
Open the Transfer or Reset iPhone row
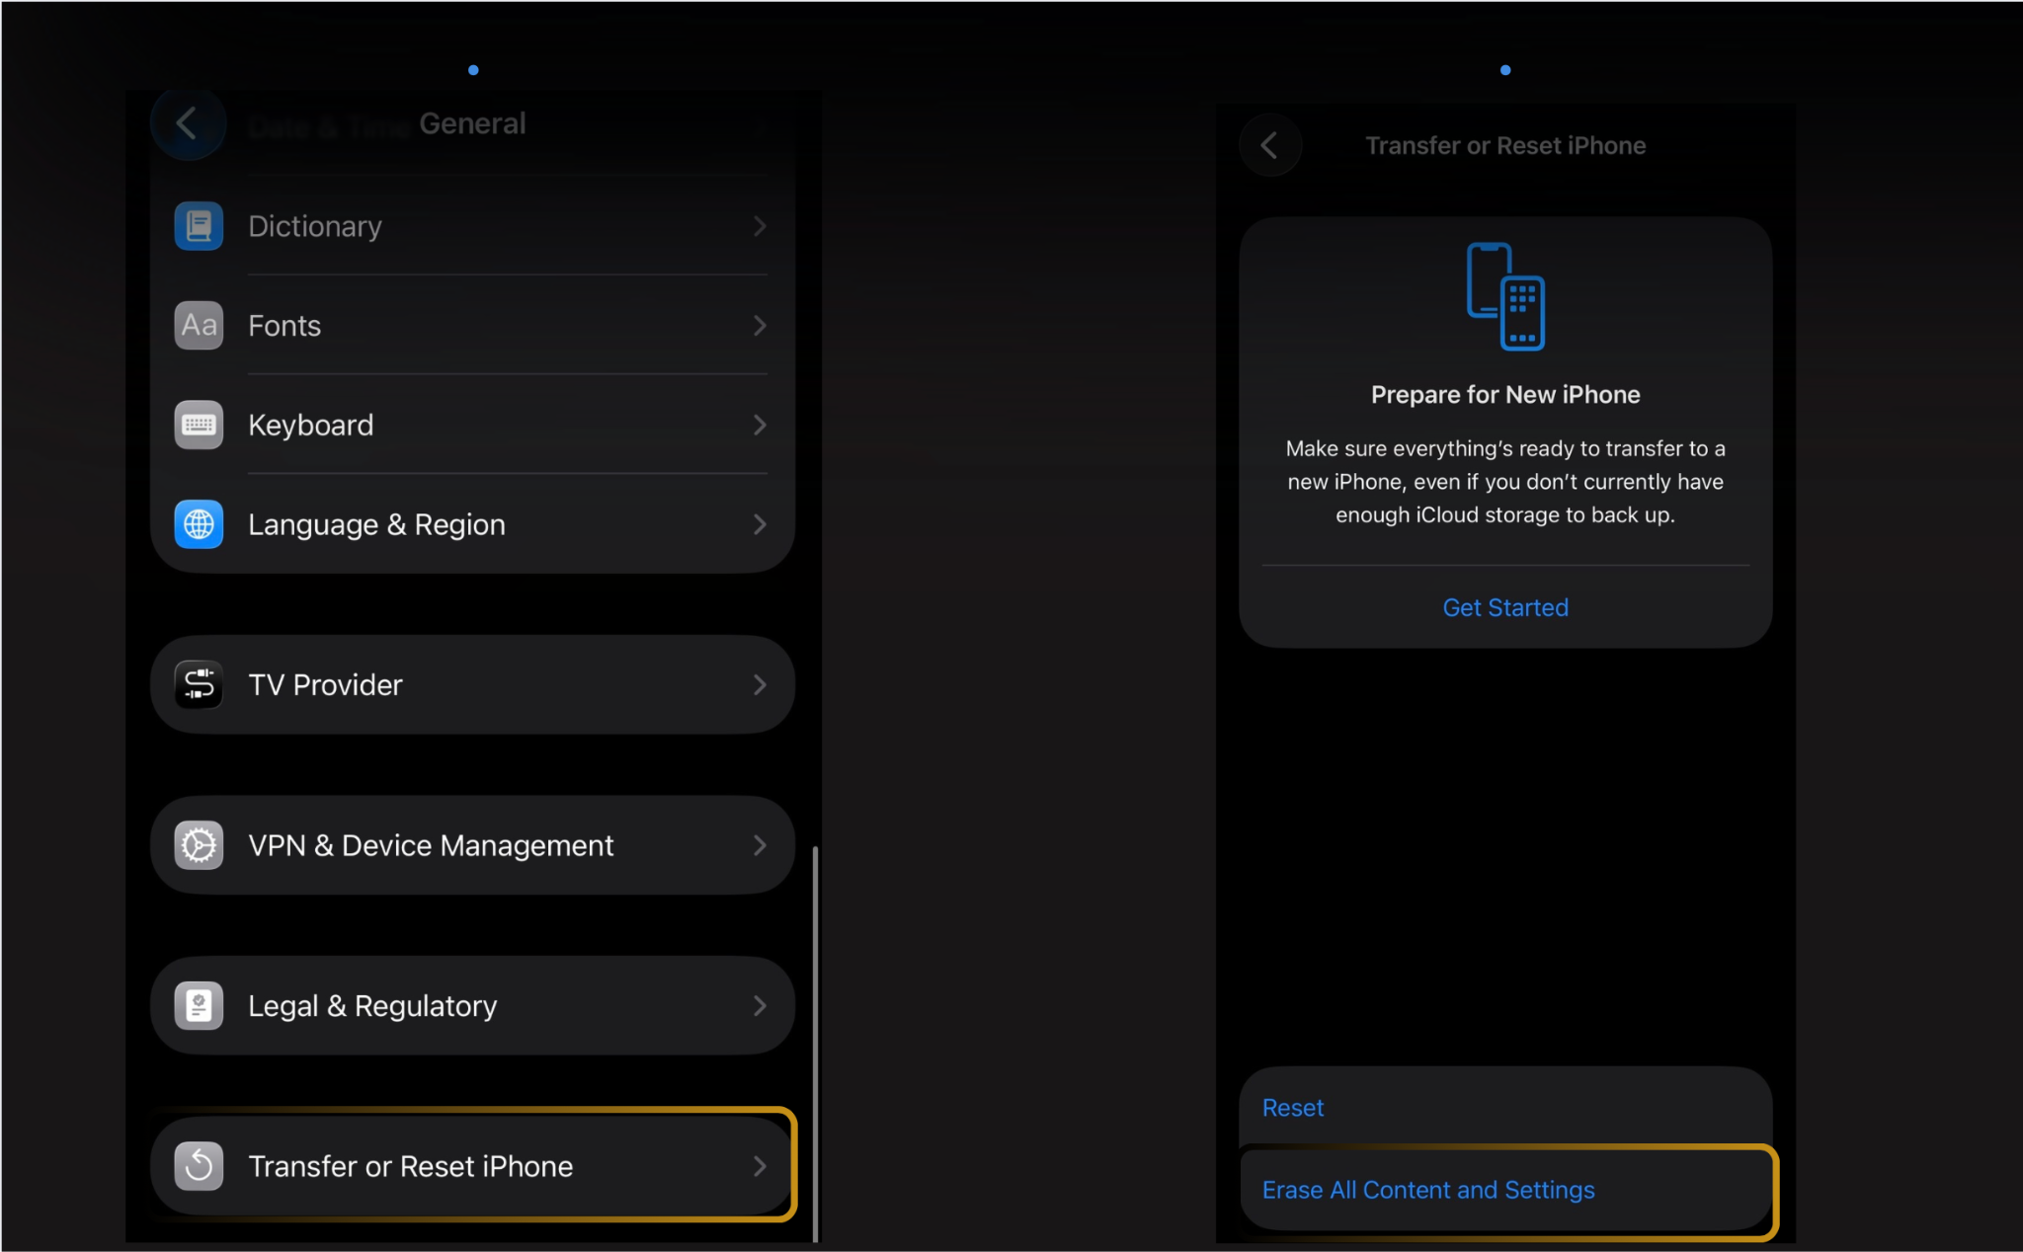pyautogui.click(x=472, y=1166)
